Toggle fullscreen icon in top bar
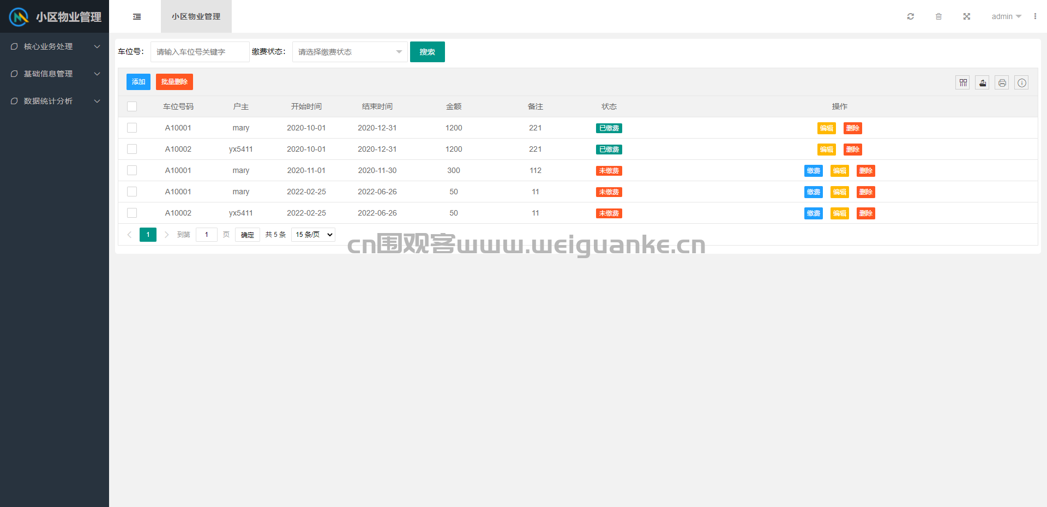1047x507 pixels. [x=967, y=16]
